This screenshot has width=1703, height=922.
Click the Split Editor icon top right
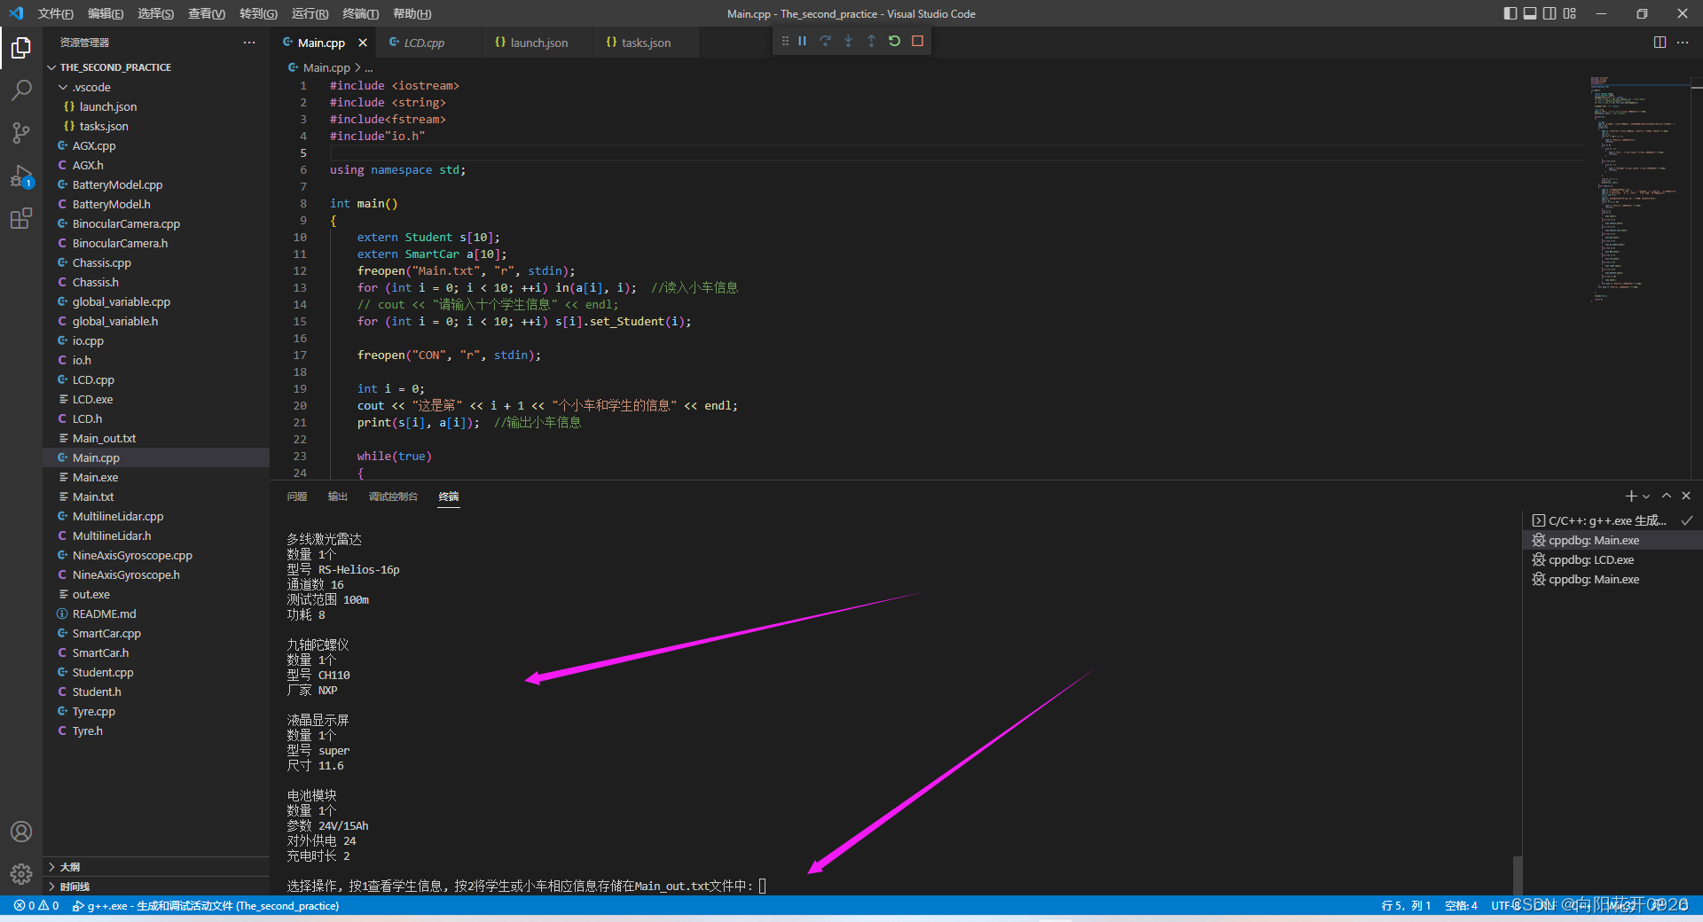point(1660,42)
